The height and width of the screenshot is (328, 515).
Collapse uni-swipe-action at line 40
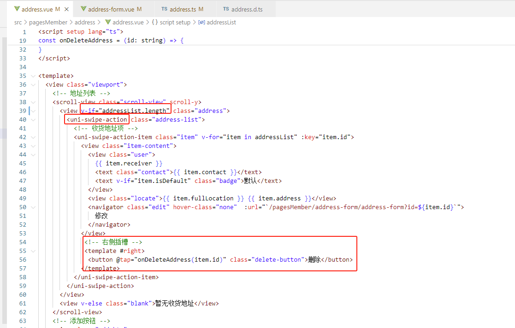33,120
